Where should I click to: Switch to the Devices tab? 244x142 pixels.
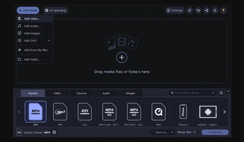click(x=82, y=93)
